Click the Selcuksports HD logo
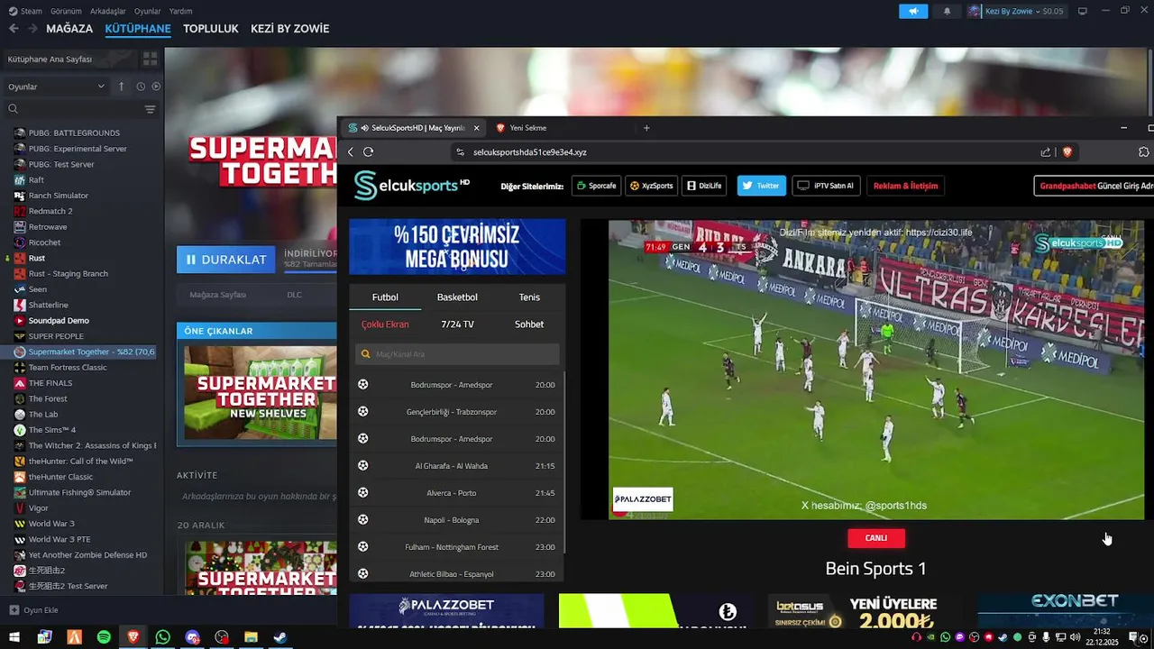This screenshot has width=1154, height=649. [x=412, y=186]
